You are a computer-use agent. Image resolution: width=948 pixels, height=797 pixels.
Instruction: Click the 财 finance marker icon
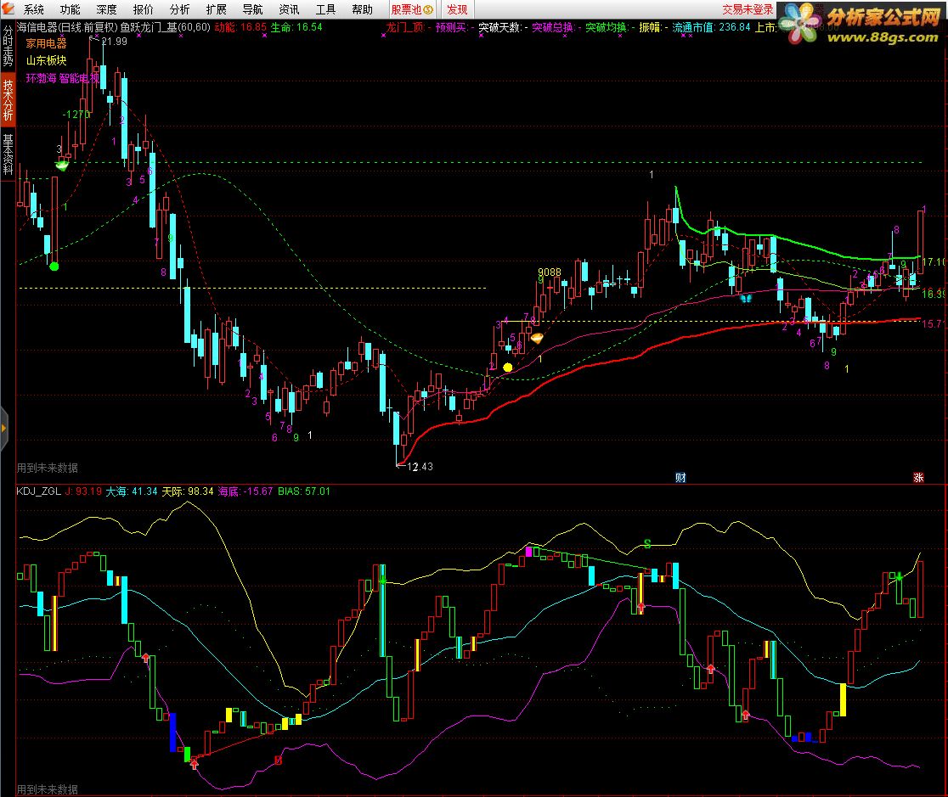680,477
